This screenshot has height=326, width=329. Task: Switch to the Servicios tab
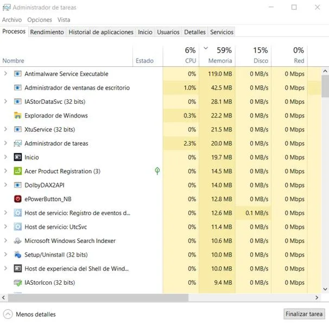point(222,32)
